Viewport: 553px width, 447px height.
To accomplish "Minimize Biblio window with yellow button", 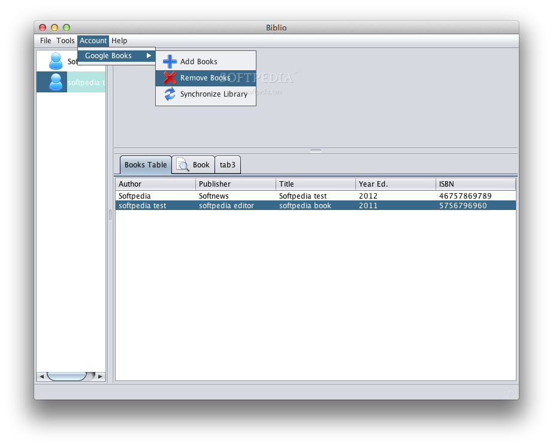I will click(x=55, y=28).
